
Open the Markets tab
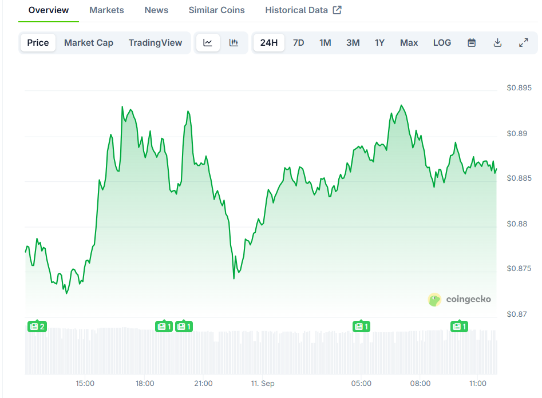pos(106,10)
